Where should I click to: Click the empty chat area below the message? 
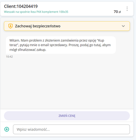point(67,83)
